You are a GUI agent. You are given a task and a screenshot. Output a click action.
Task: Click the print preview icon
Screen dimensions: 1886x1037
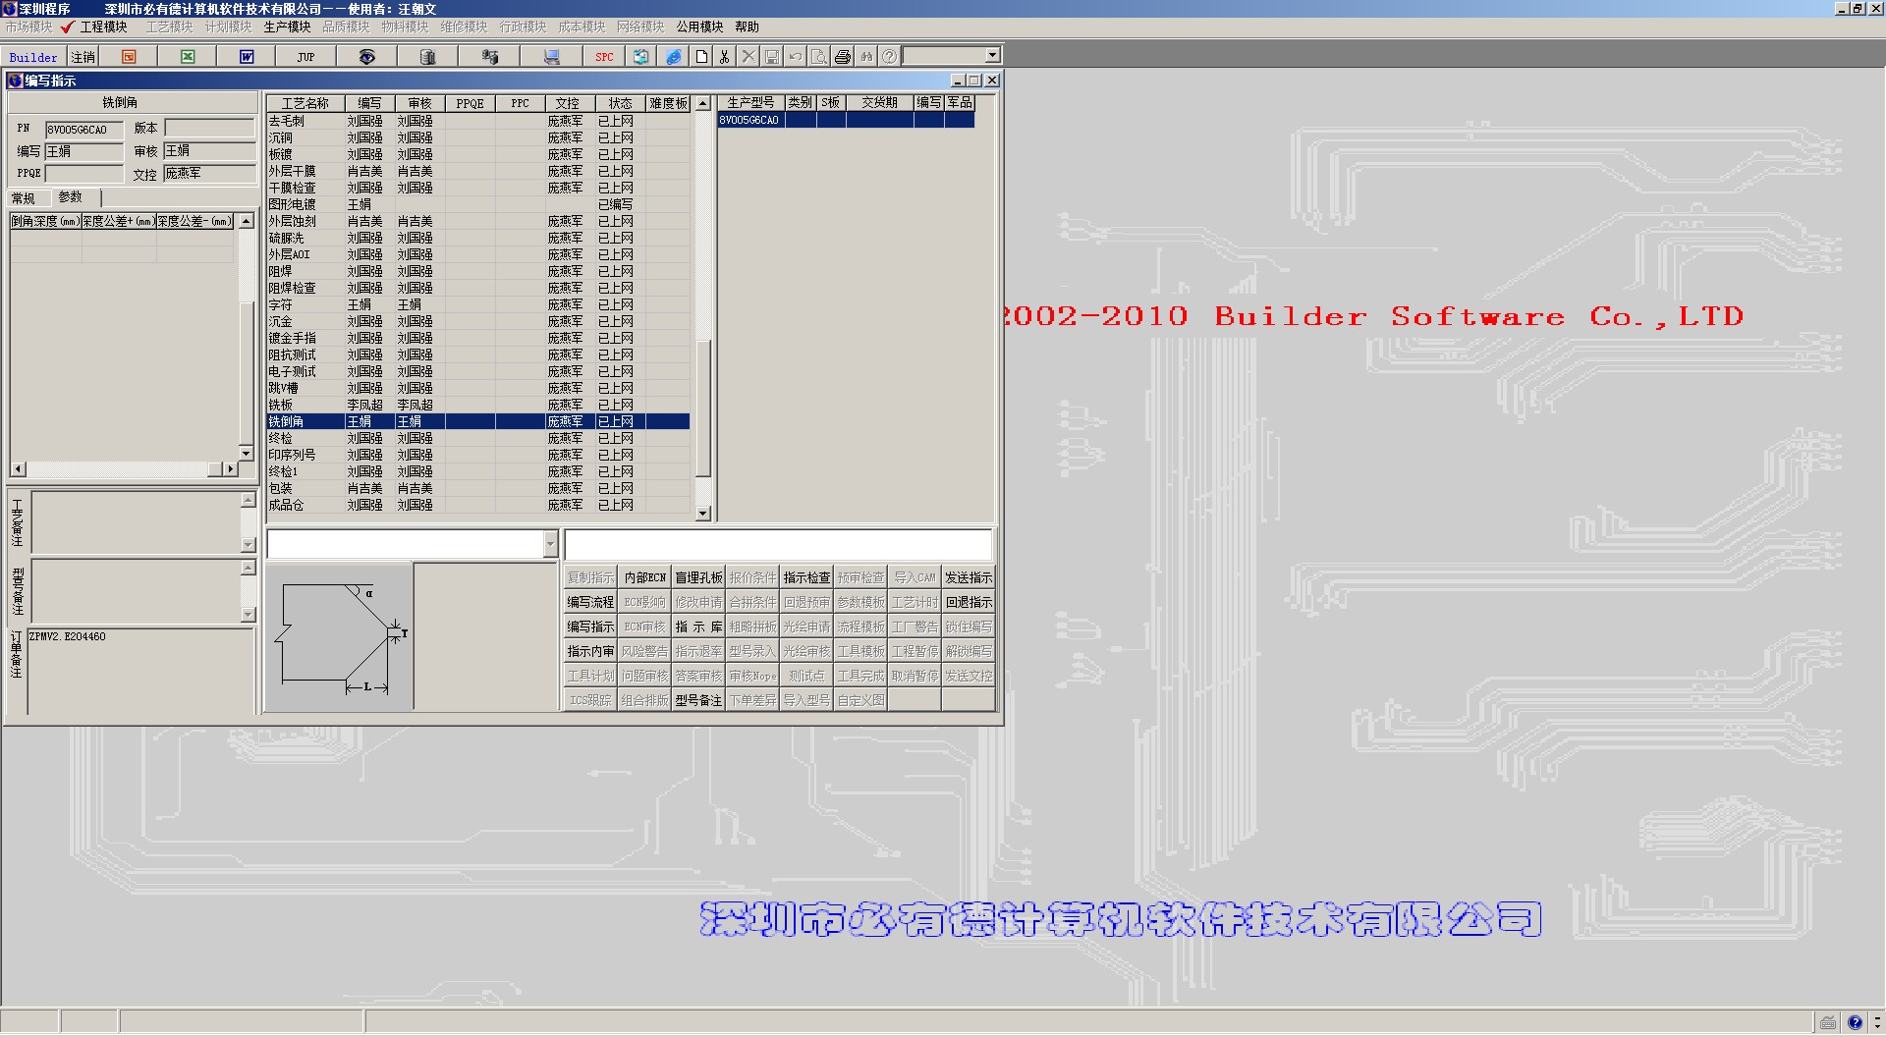pos(819,57)
